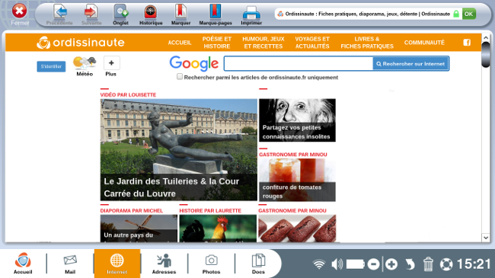Close the browser with the Fermer button
This screenshot has width=495, height=278.
[x=20, y=14]
